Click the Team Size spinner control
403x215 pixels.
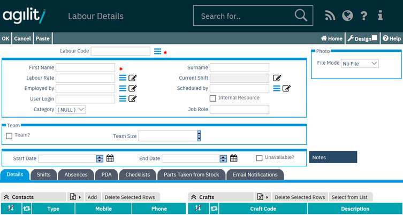point(199,136)
